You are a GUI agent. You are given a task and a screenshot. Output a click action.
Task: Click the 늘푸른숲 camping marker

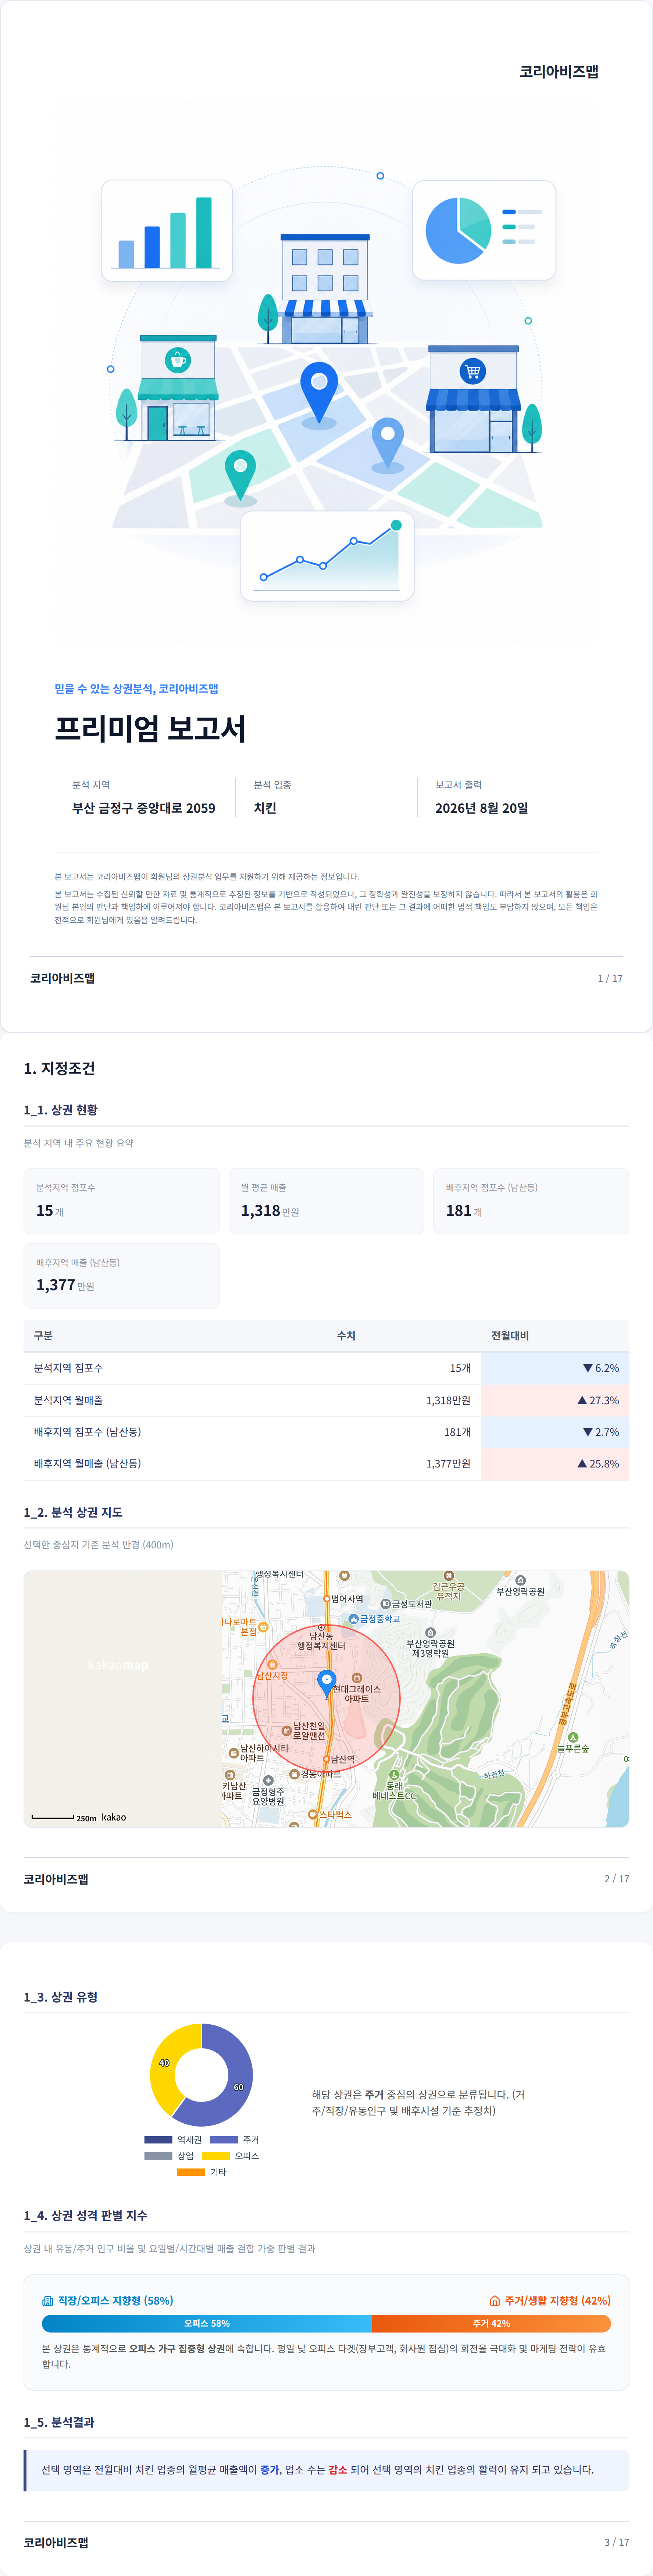tap(573, 1738)
